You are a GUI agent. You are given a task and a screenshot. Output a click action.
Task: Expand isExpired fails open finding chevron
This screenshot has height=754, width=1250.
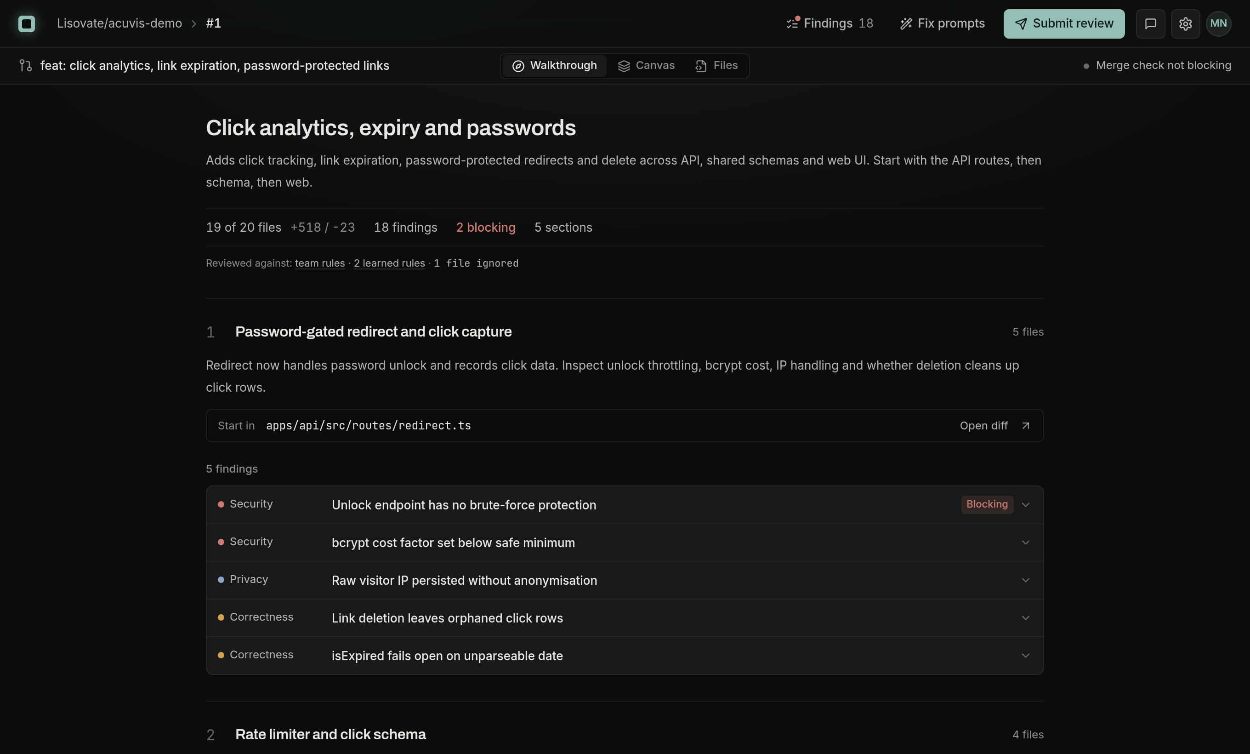[x=1025, y=656]
